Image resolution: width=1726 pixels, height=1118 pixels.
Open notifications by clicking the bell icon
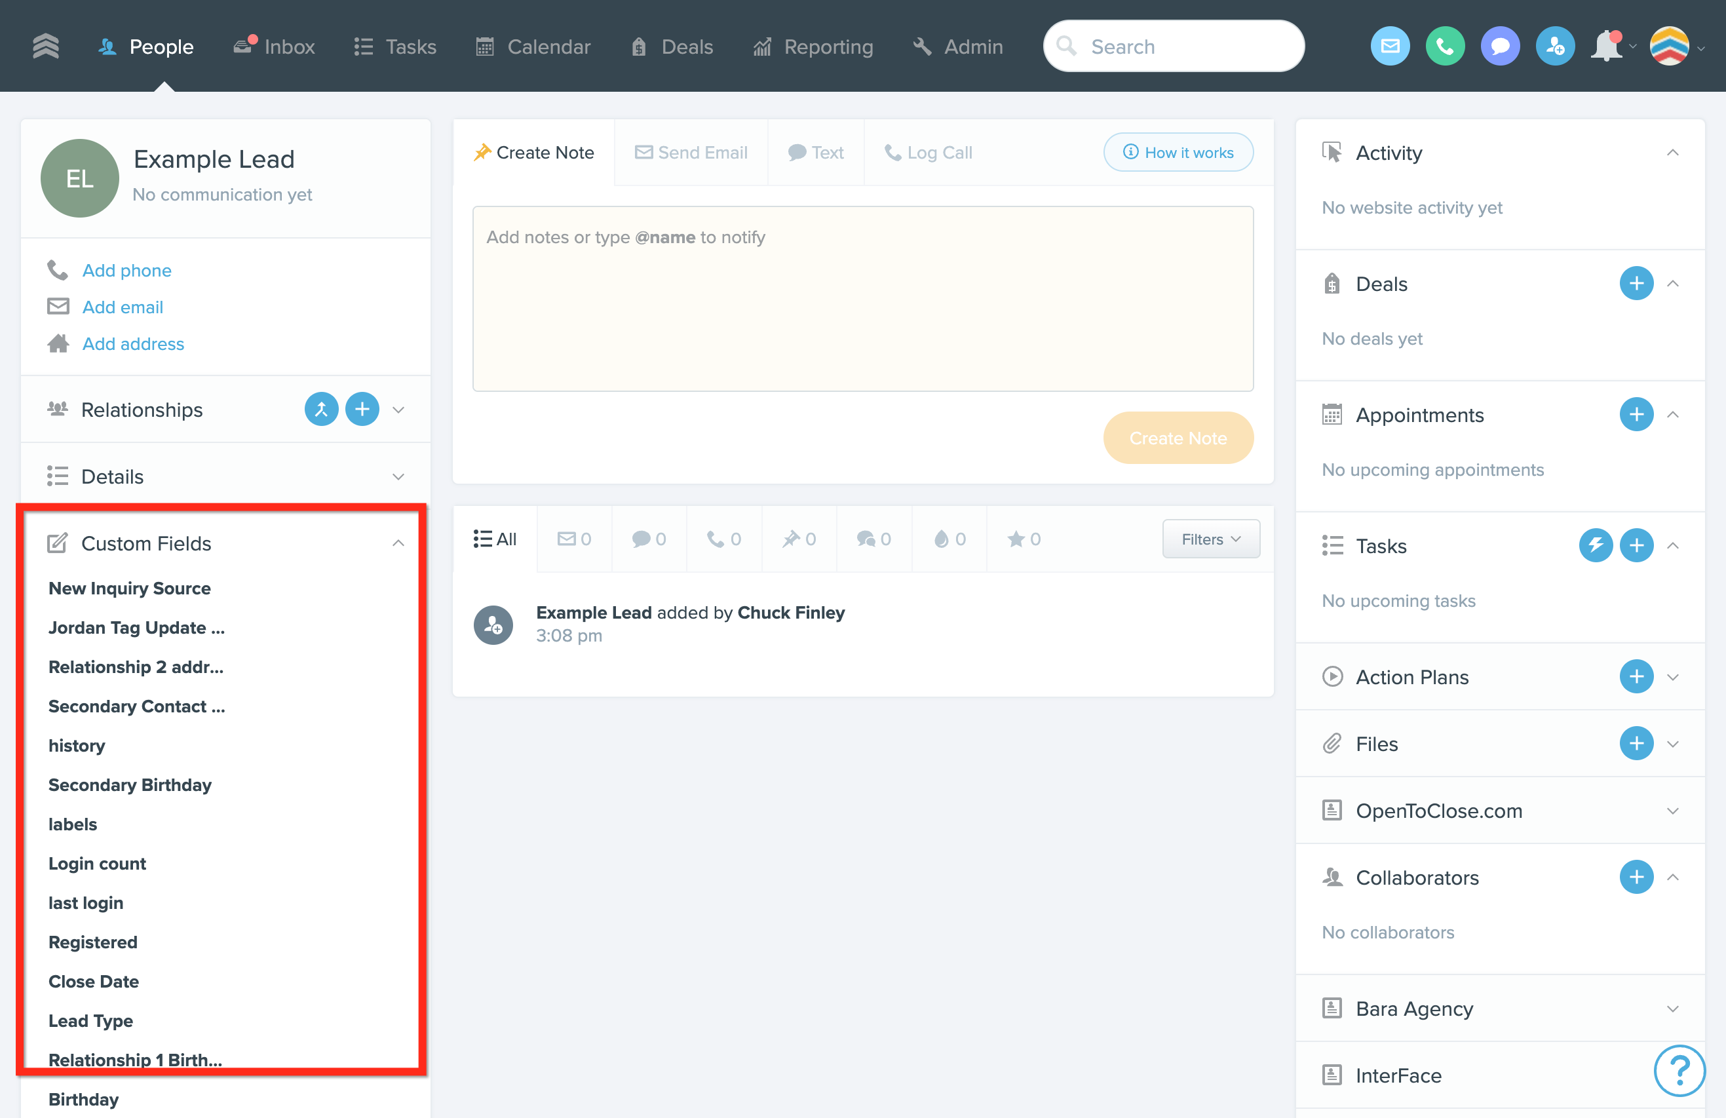[x=1608, y=46]
